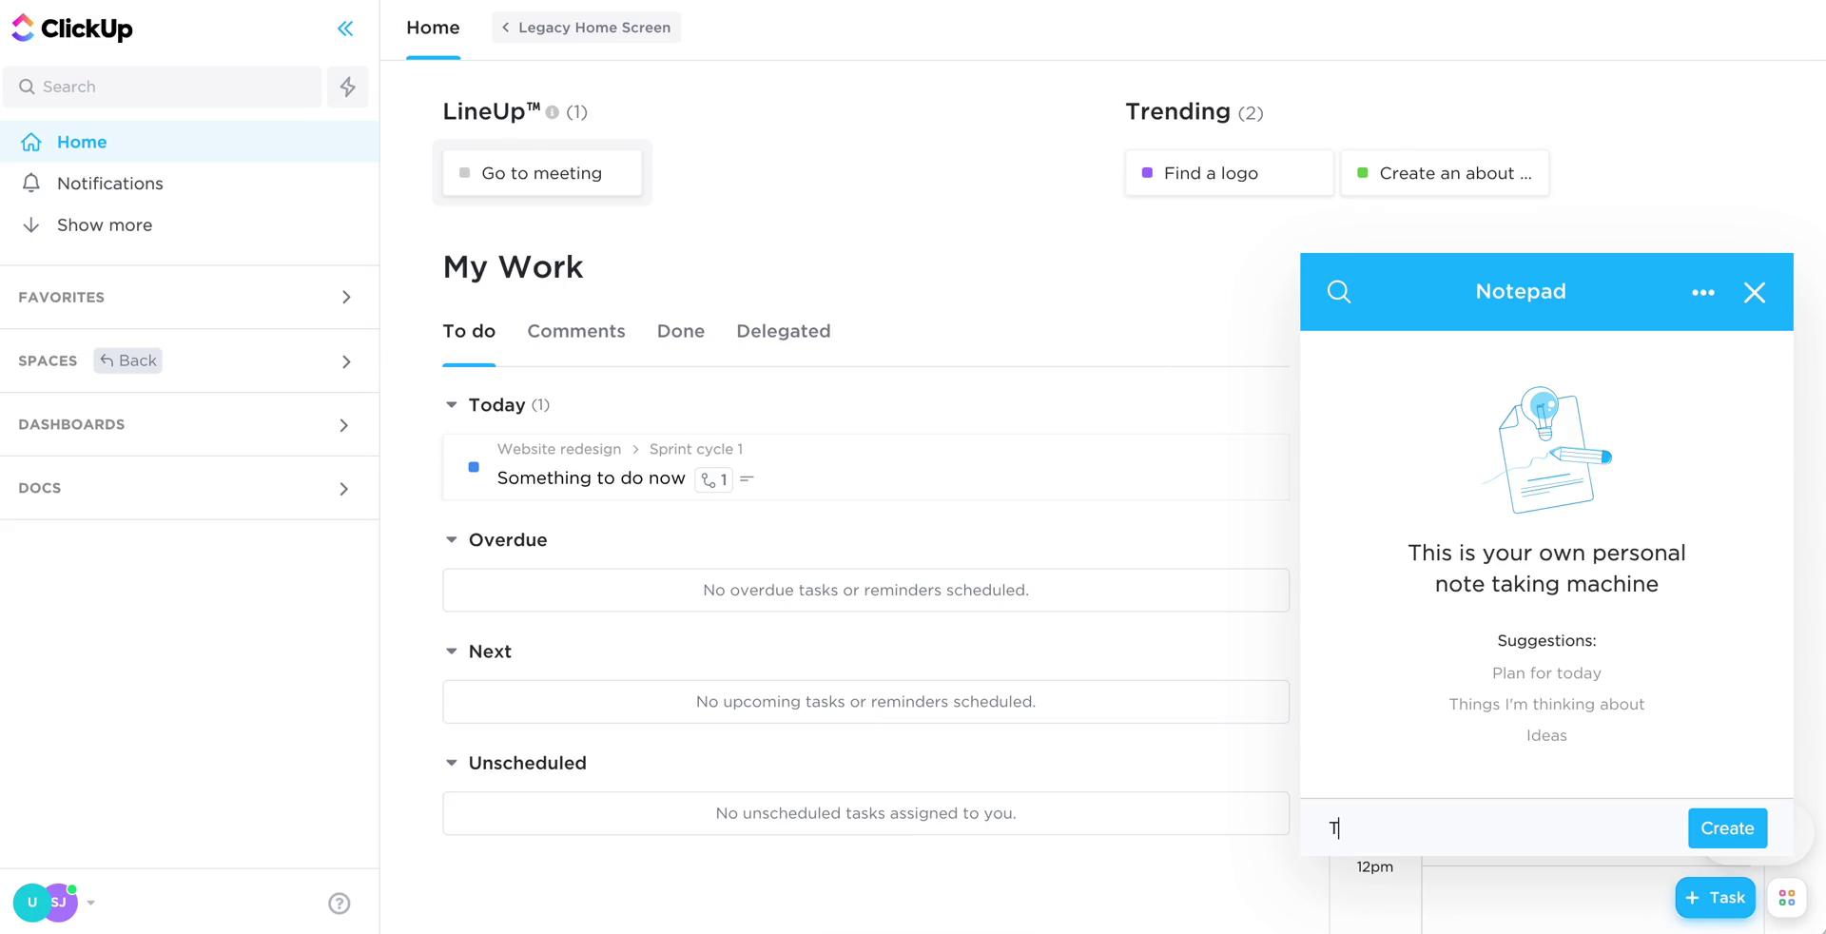
Task: Click the SJ workspace avatar
Action: pos(60,903)
